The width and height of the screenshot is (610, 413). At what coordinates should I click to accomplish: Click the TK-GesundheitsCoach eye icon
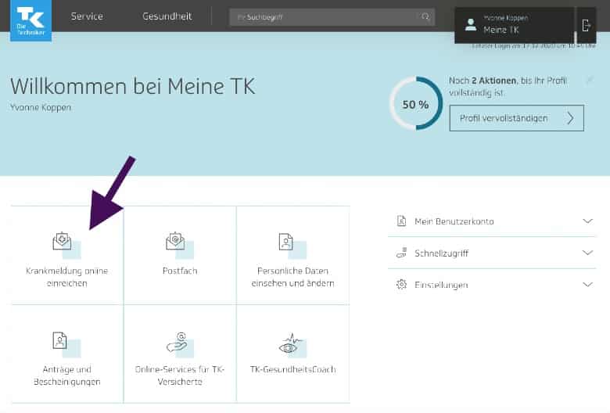pos(290,343)
